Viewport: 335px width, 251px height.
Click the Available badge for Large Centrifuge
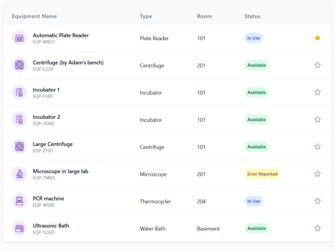click(256, 147)
